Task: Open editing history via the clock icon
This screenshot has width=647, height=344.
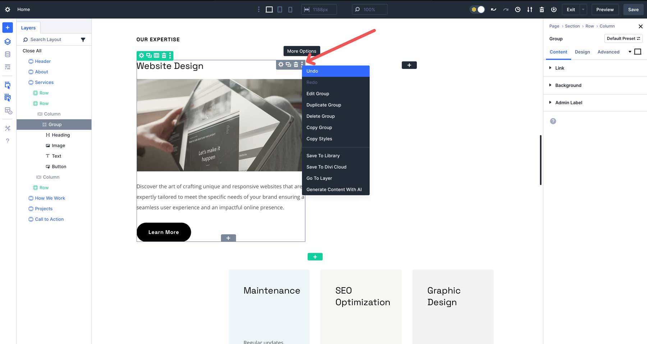Action: pyautogui.click(x=518, y=10)
